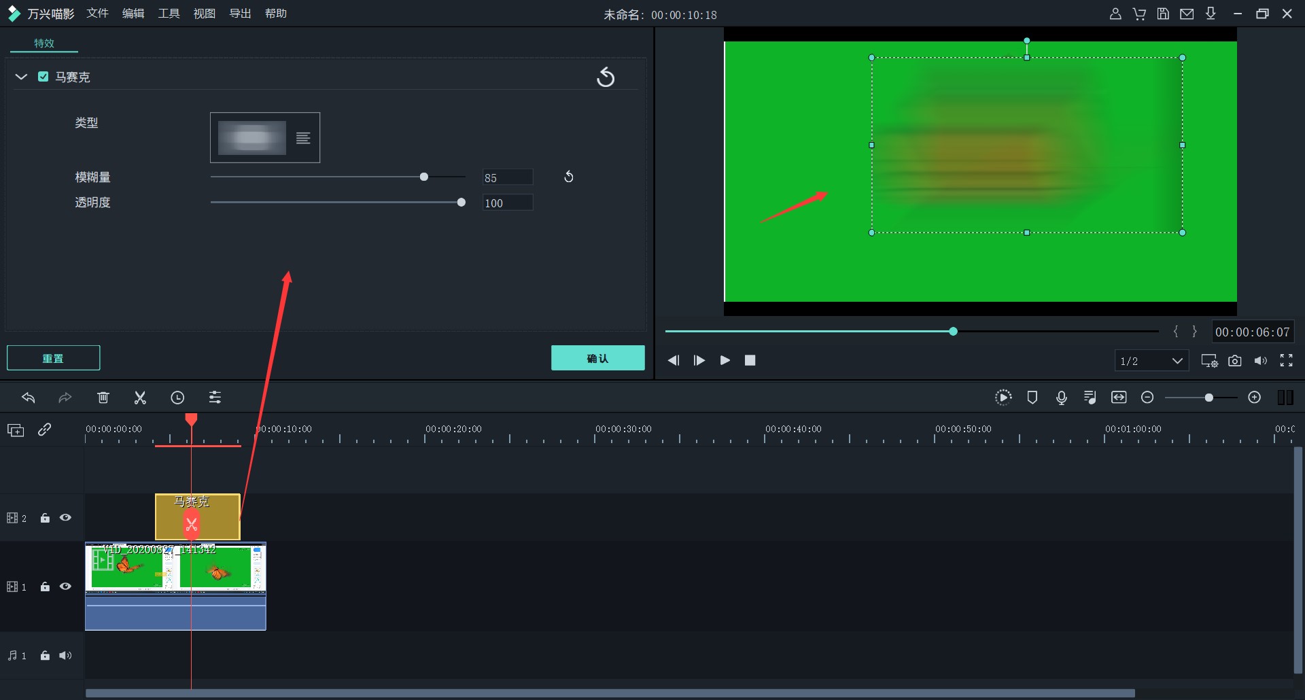The height and width of the screenshot is (700, 1305).
Task: Uncheck the 马赛克 effect checkbox
Action: coord(43,77)
